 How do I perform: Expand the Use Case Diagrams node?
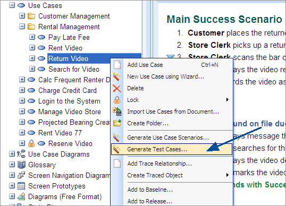[12, 154]
